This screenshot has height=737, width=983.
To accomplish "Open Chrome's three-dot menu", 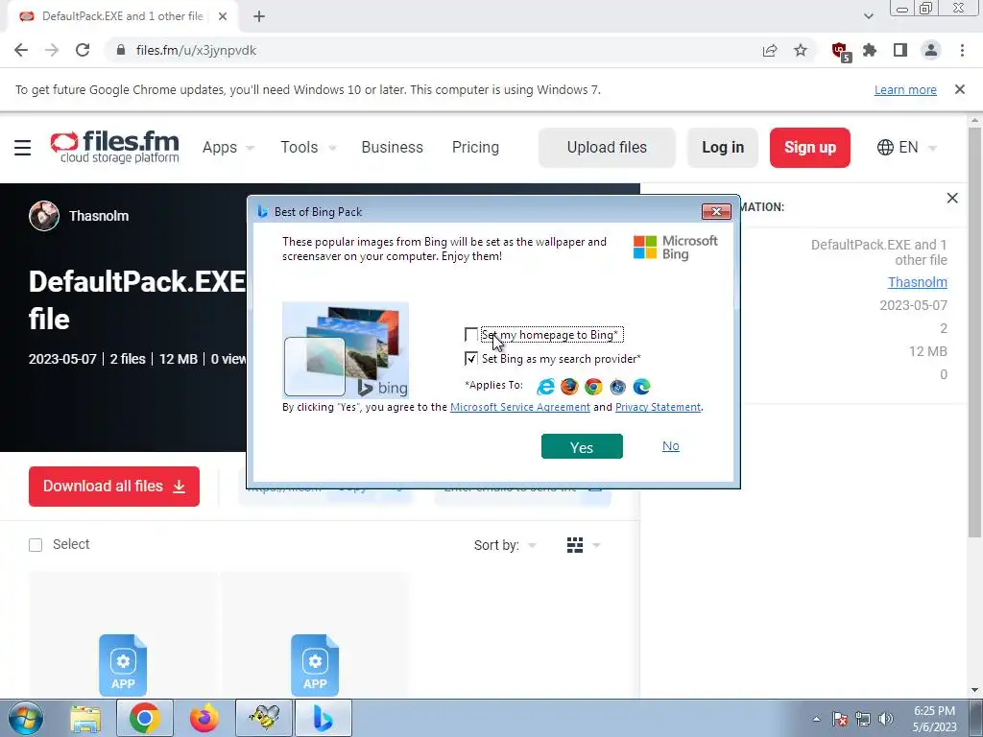I will [962, 50].
